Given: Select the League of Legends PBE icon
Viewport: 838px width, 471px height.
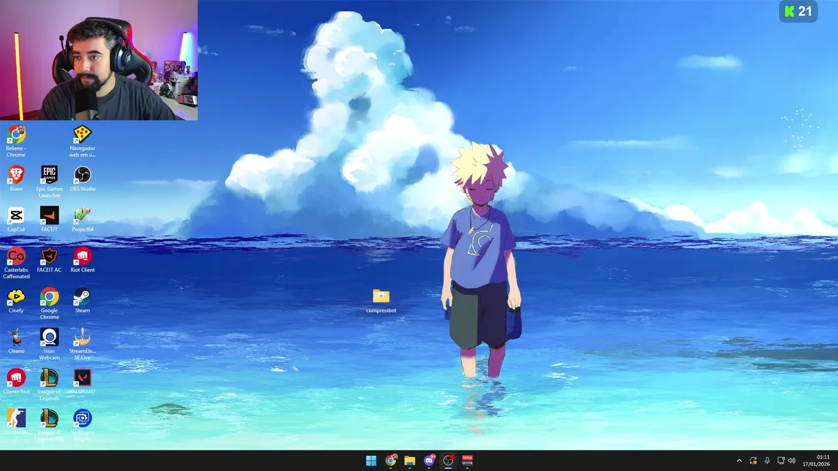Looking at the screenshot, I should click(49, 425).
